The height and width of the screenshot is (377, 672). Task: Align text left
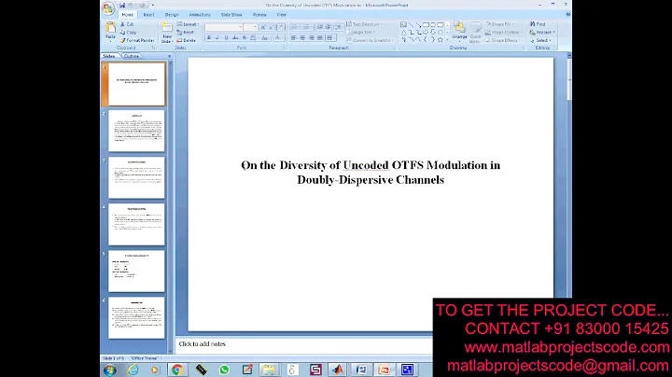pyautogui.click(x=293, y=37)
